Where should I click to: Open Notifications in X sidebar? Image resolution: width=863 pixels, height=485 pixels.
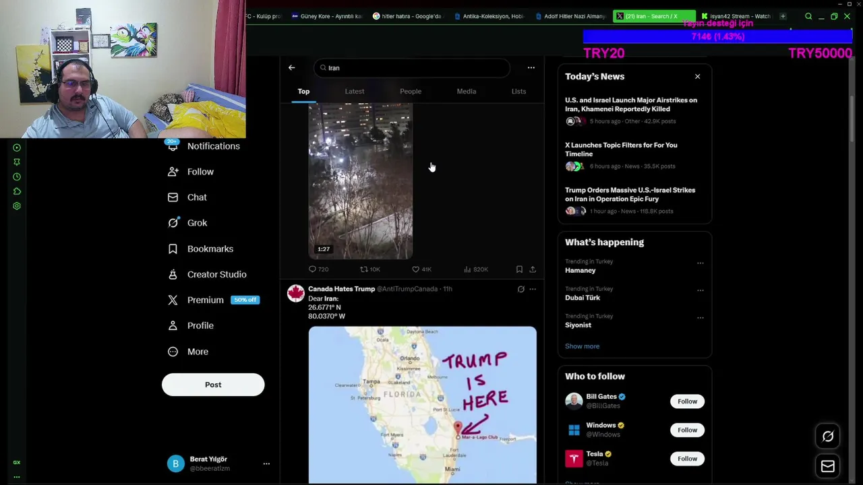[204, 146]
